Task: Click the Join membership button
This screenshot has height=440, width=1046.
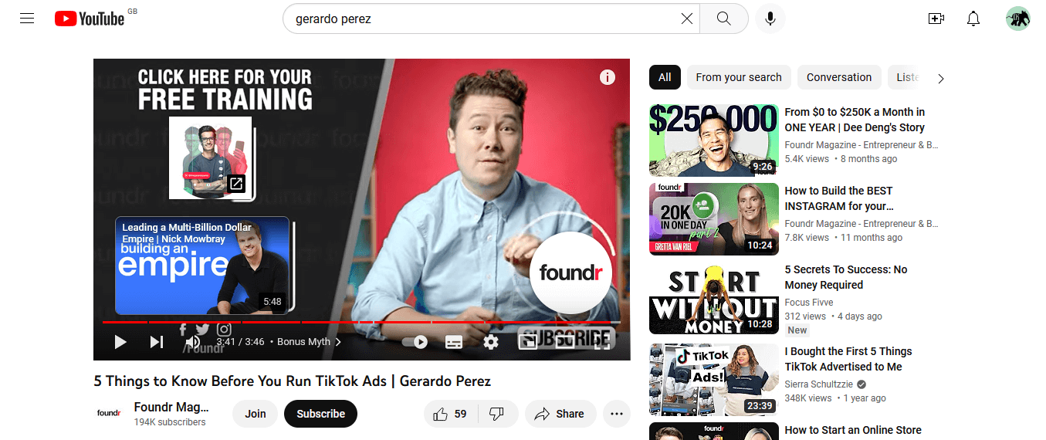Action: click(256, 414)
